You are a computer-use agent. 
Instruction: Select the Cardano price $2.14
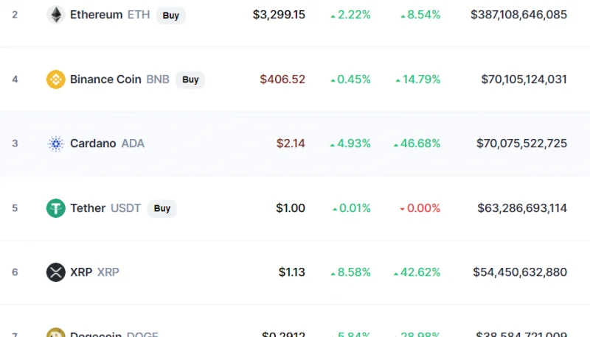pyautogui.click(x=291, y=143)
